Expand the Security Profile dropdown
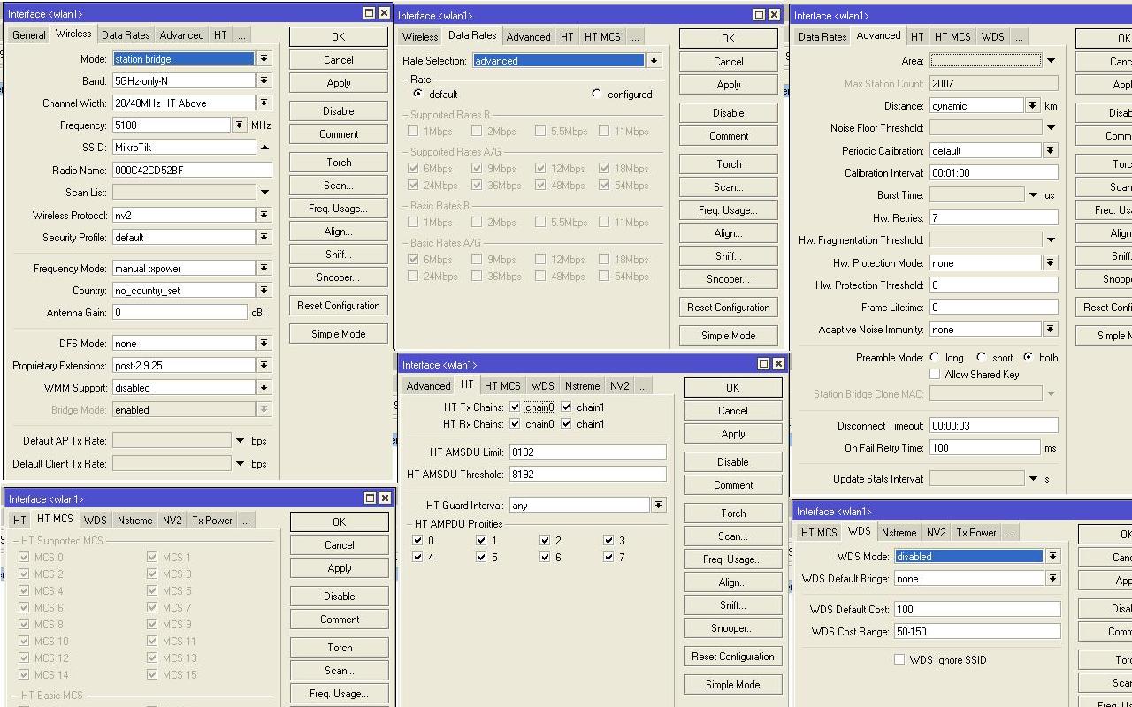The width and height of the screenshot is (1132, 707). pyautogui.click(x=264, y=237)
